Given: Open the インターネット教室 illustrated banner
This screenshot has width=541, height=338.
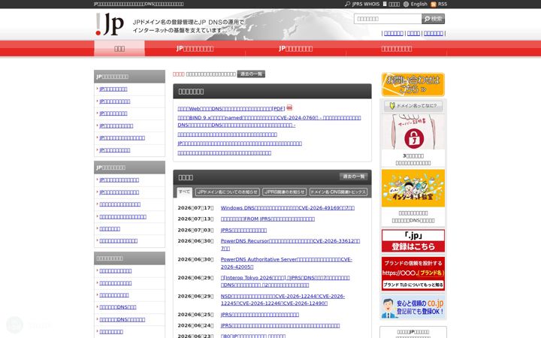Looking at the screenshot, I should [413, 189].
